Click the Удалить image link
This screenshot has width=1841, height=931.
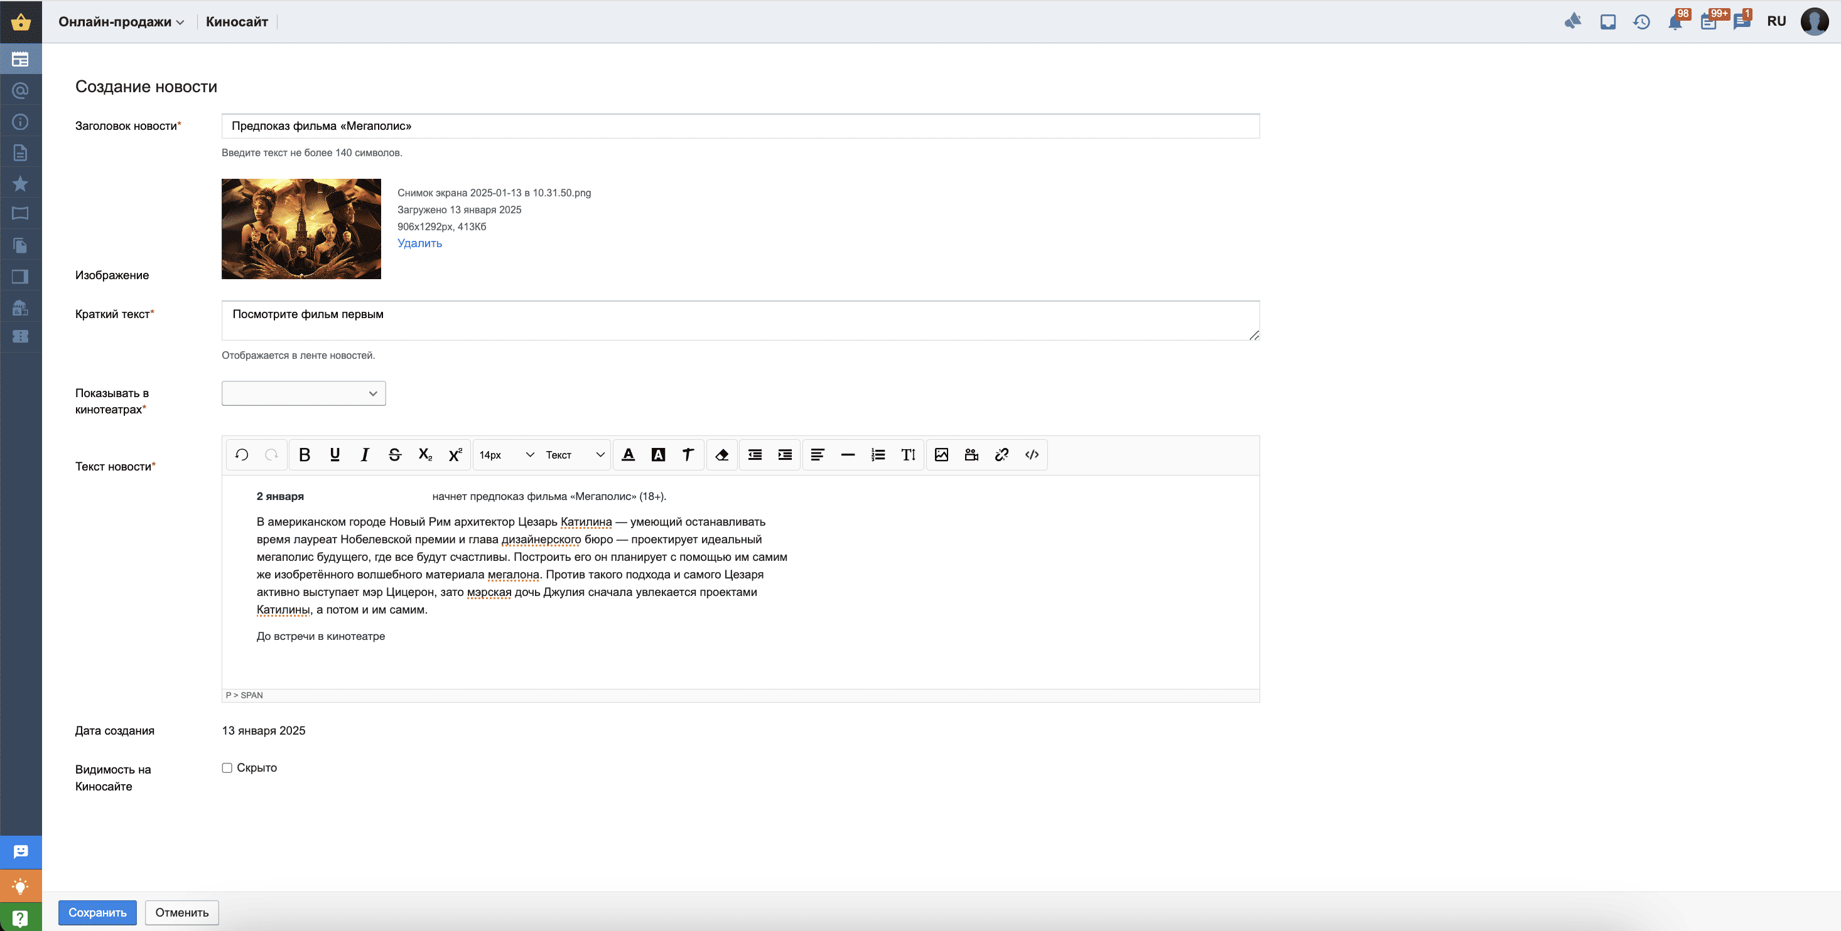point(419,243)
